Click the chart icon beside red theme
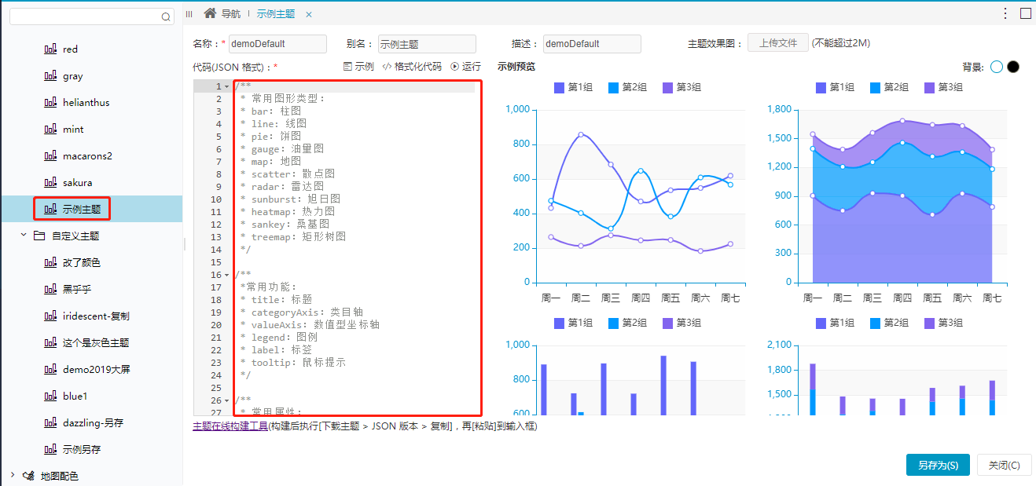The image size is (1036, 486). tap(51, 49)
